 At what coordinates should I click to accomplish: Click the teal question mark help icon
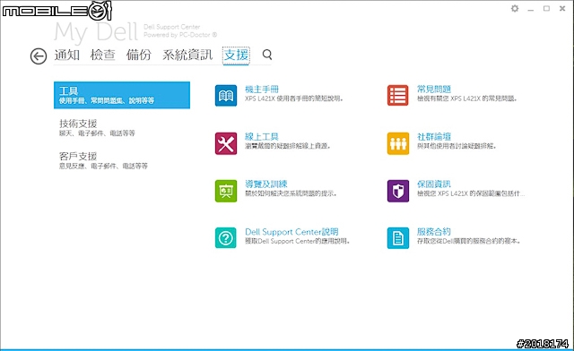(x=226, y=238)
